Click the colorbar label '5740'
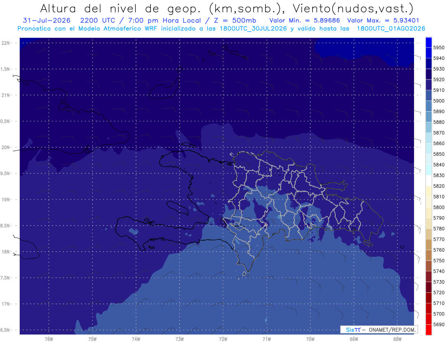 (x=439, y=271)
